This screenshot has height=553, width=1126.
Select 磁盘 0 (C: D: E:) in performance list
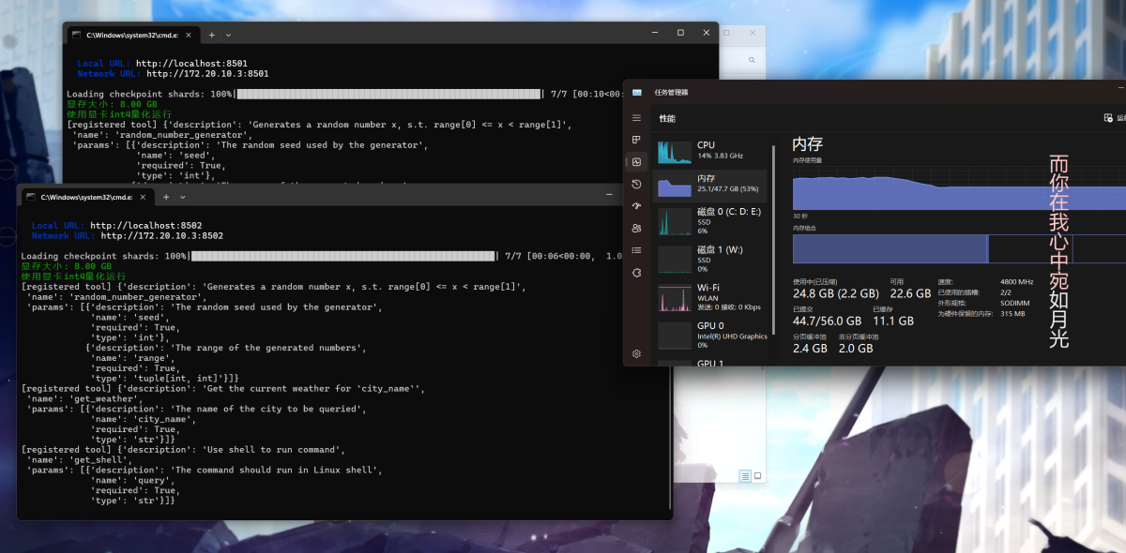711,221
